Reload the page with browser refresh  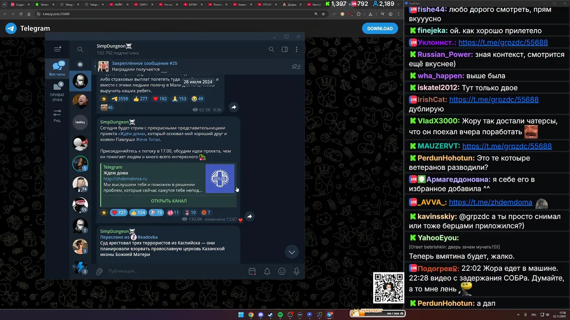coord(21,14)
